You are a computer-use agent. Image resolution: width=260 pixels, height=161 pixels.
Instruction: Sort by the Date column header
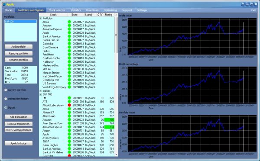pos(78,15)
